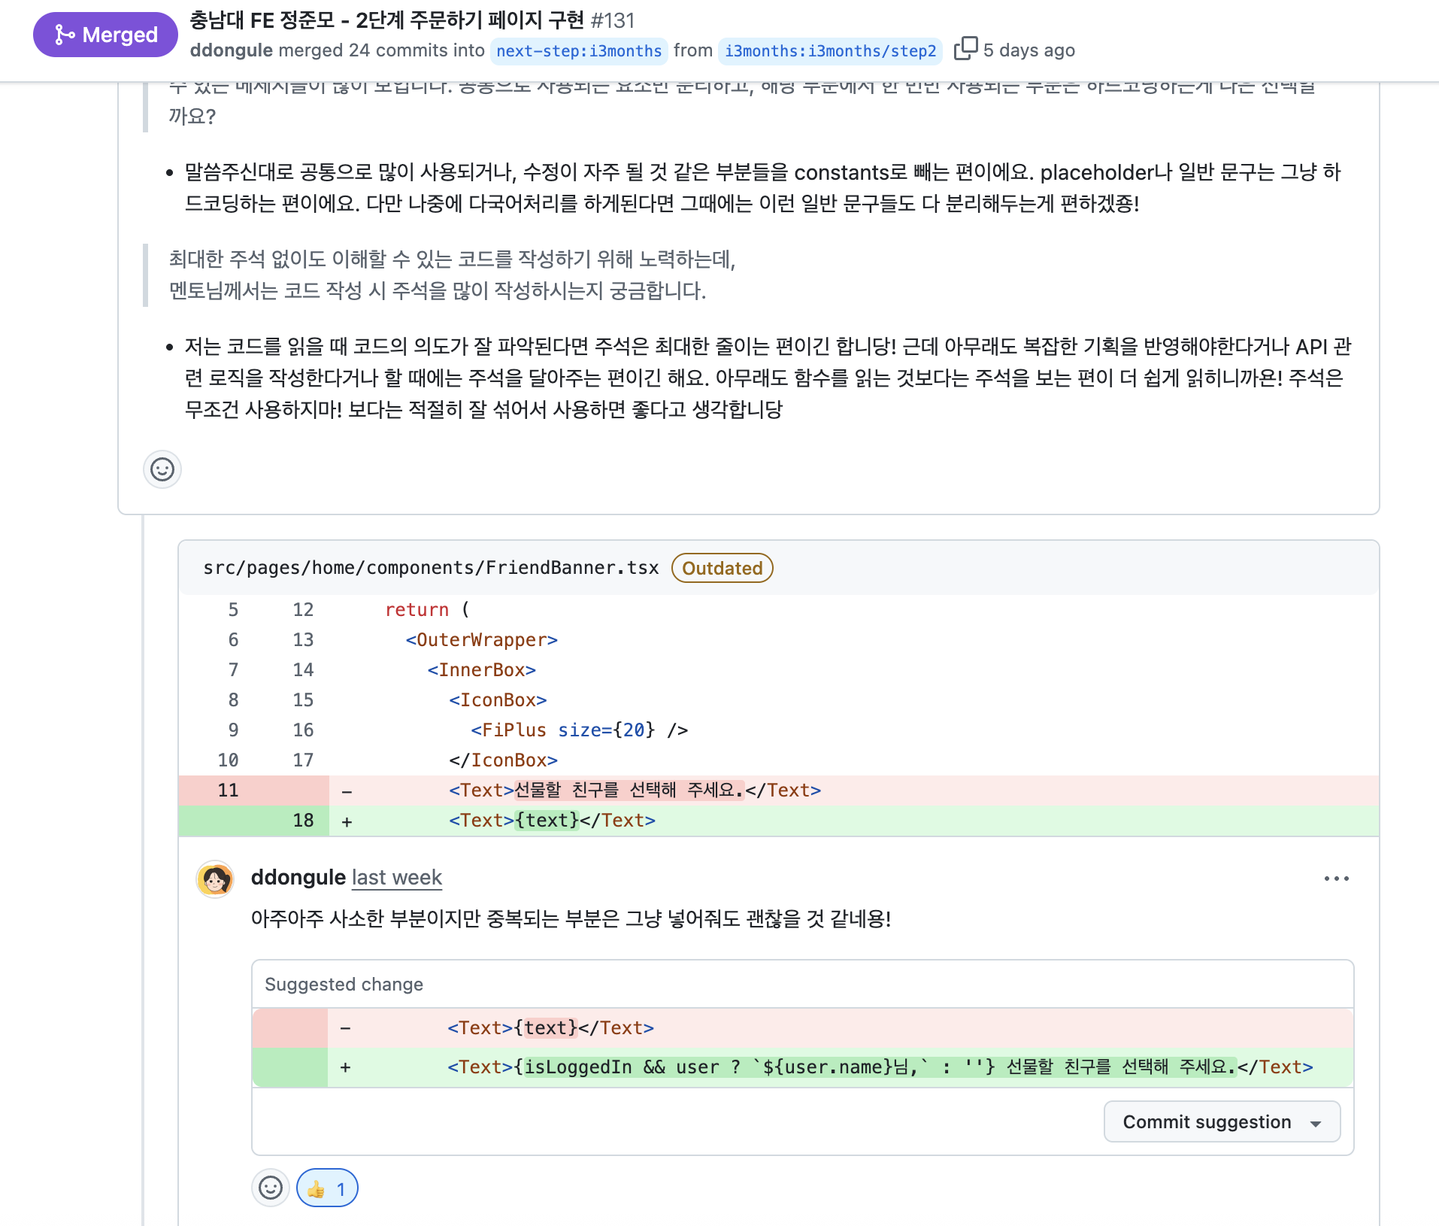This screenshot has width=1439, height=1226.
Task: Select diff line number 11 removed line
Action: (228, 790)
